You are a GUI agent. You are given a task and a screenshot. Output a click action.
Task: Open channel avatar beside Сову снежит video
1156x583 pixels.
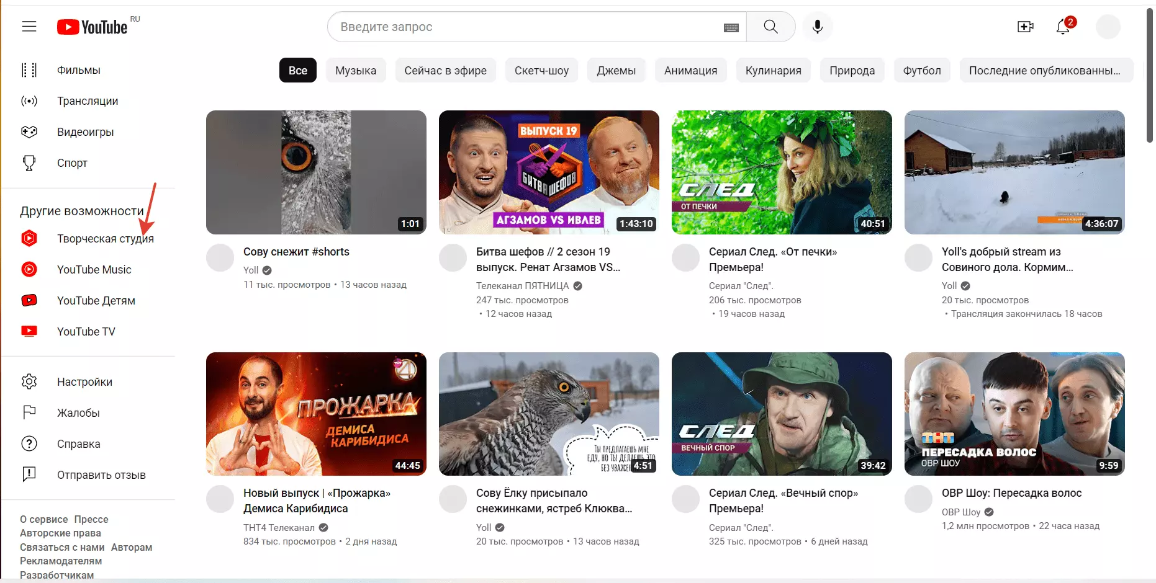click(220, 257)
